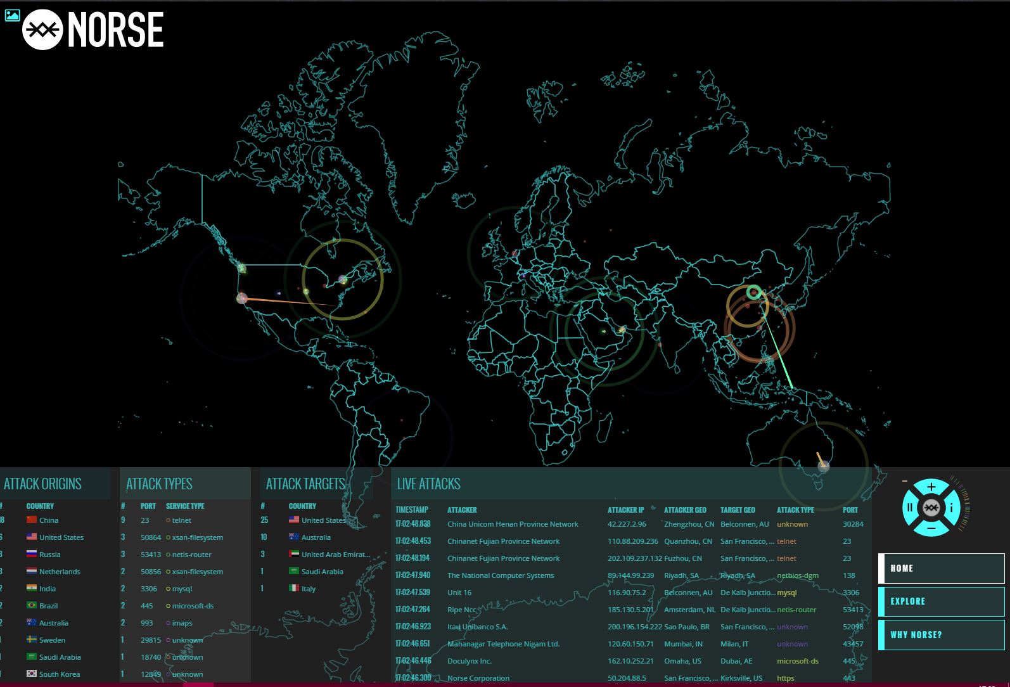Click attacker The National Computer Systems

(501, 575)
